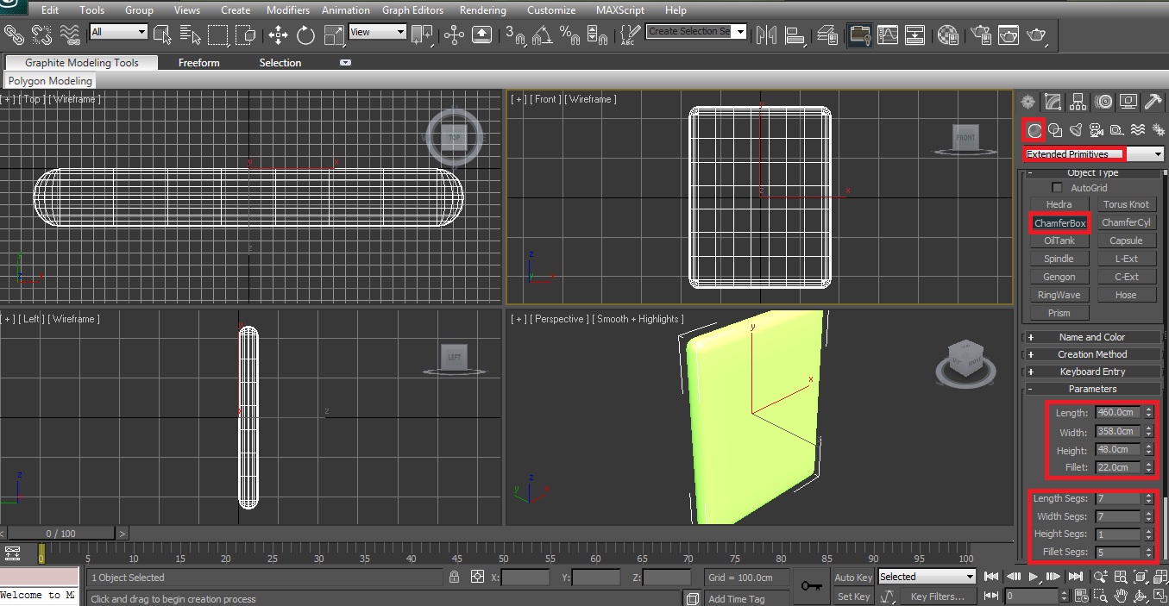Click the Key Filters button
The height and width of the screenshot is (606, 1169).
point(937,596)
